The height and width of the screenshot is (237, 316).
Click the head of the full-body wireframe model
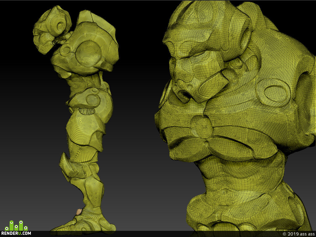coord(52,29)
